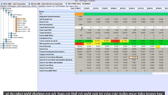168x95 pixels.
Task: Click the Item B - Purple cube icon
Action: [16, 21]
